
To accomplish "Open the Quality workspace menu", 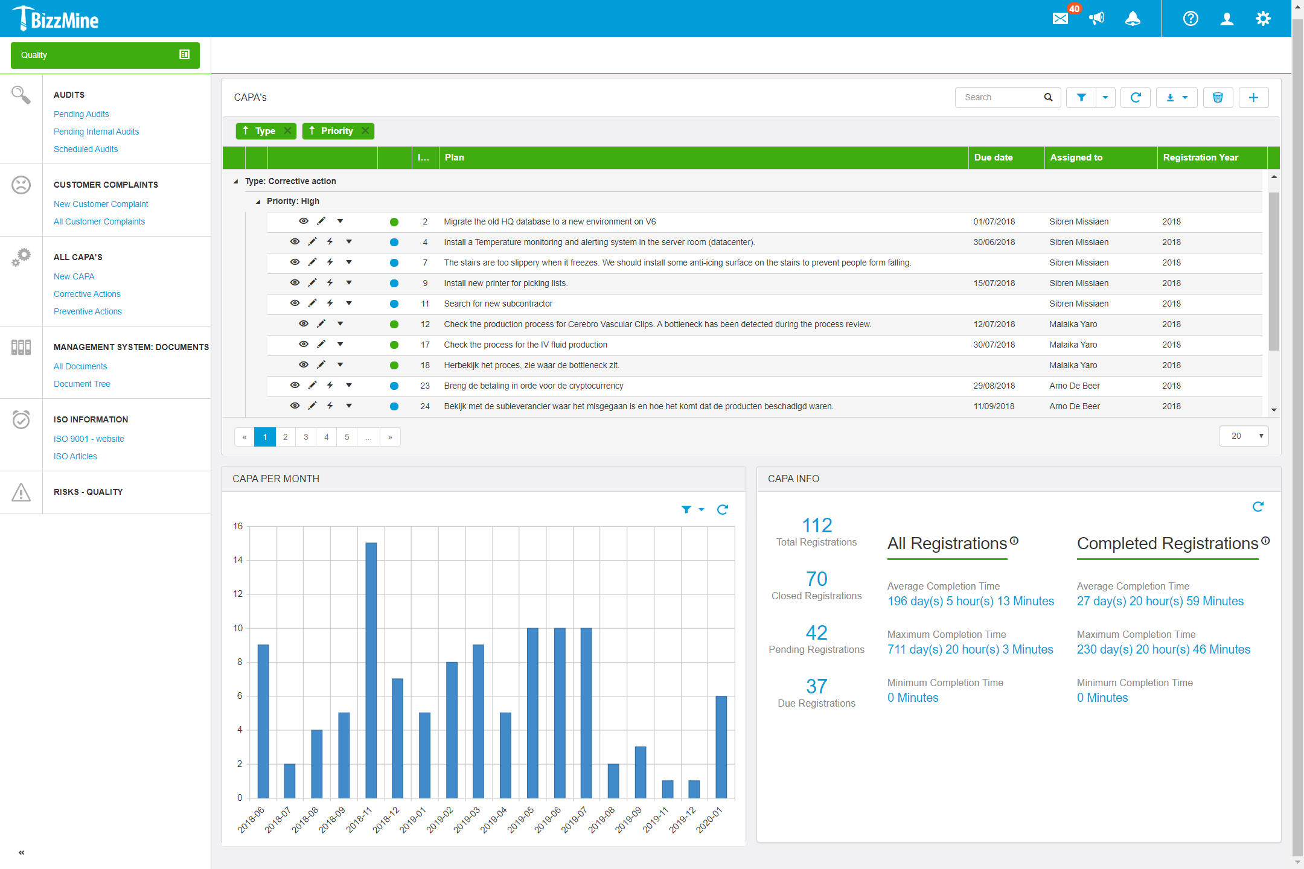I will point(104,55).
